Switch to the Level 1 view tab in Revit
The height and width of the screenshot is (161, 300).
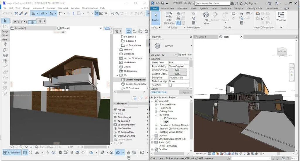(x=206, y=37)
